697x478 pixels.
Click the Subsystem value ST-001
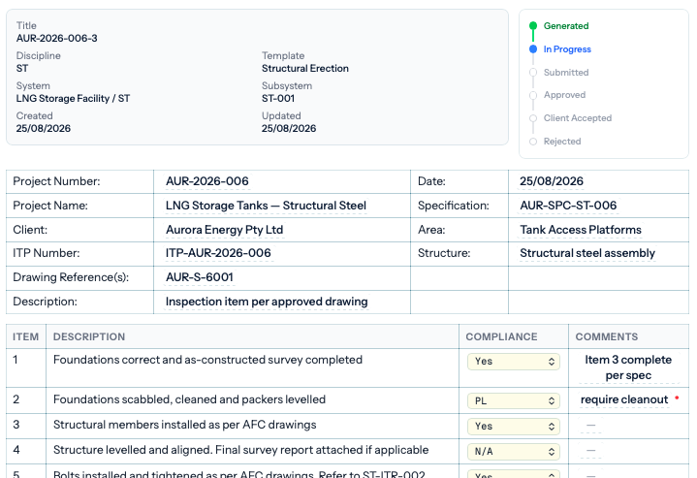pyautogui.click(x=278, y=98)
